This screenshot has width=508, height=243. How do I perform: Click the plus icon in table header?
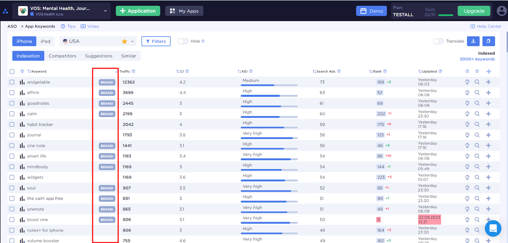[x=489, y=71]
